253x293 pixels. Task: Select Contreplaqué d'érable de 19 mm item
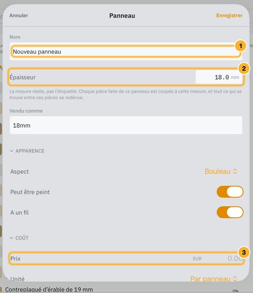click(49, 290)
